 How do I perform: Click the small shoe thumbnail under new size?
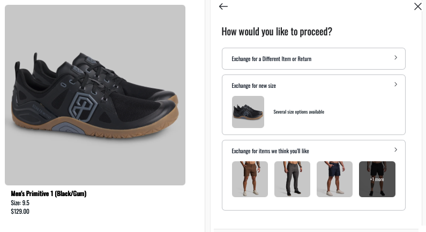pos(248,112)
